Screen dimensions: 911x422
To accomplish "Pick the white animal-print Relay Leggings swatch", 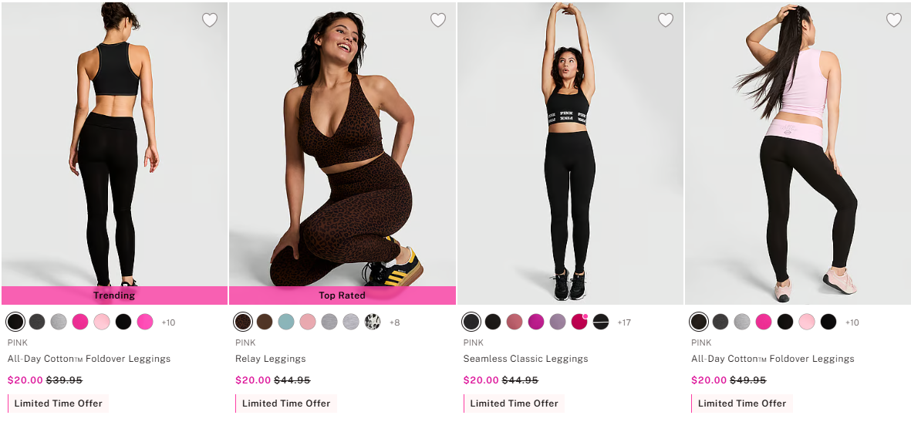I will coord(373,322).
